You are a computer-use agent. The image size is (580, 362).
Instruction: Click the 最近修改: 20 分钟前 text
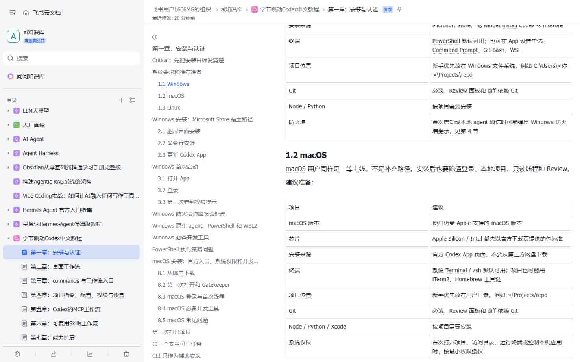coord(174,18)
